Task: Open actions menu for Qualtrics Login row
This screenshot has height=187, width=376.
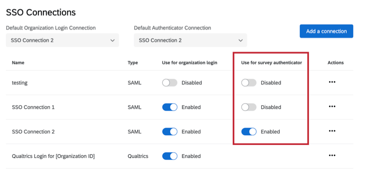Action: click(332, 156)
